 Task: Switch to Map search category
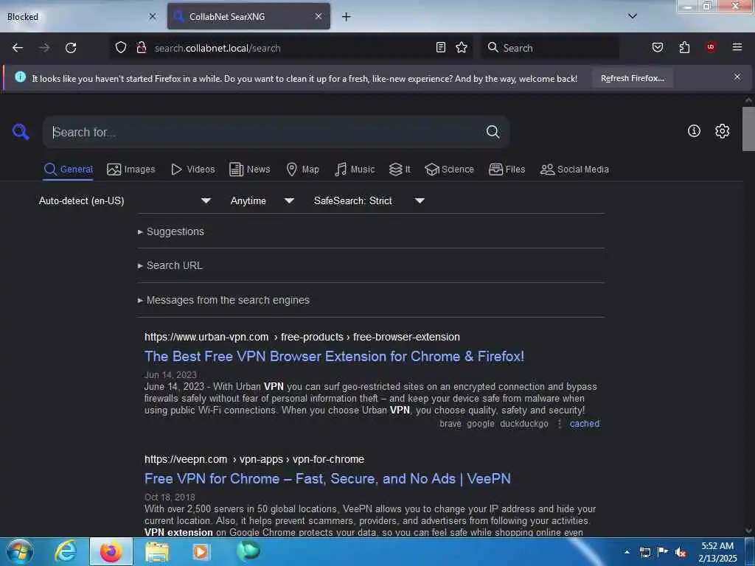(x=302, y=170)
